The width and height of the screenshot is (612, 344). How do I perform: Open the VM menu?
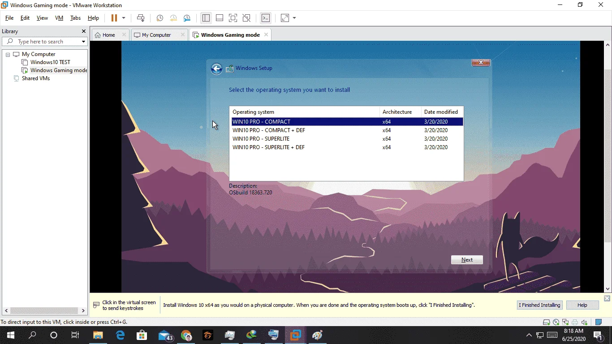click(59, 18)
